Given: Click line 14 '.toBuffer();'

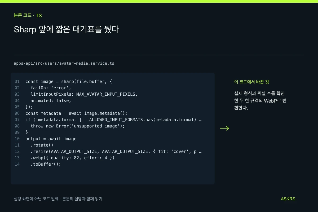Looking at the screenshot, I should point(46,164).
